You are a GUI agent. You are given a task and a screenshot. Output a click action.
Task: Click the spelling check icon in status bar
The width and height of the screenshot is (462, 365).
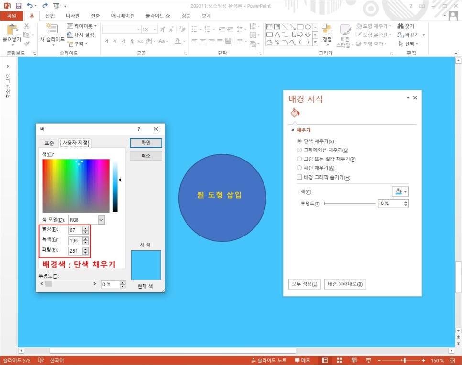pyautogui.click(x=41, y=360)
